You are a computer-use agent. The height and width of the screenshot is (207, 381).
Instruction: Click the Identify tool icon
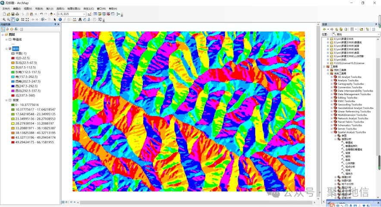[x=60, y=19]
